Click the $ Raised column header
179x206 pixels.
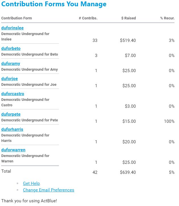[128, 18]
